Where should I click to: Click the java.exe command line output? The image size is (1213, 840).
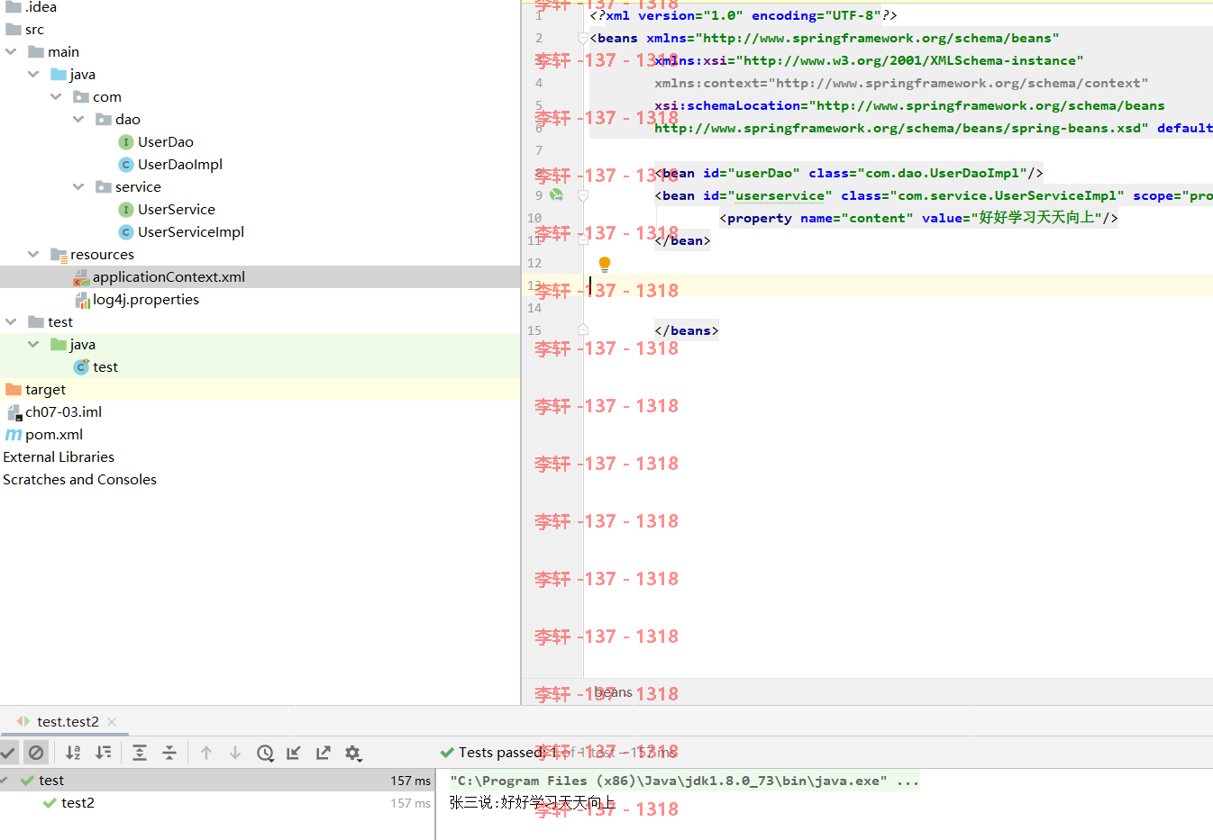(685, 781)
